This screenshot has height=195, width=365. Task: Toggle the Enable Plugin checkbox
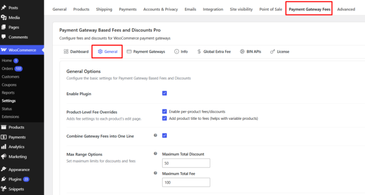[164, 93]
